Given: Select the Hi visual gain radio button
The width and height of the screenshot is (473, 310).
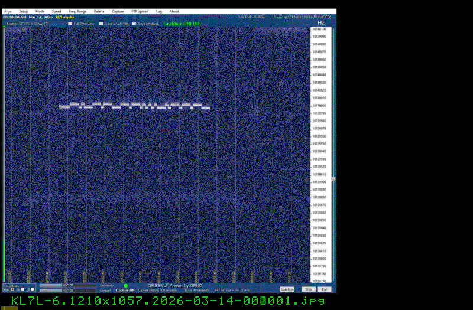Looking at the screenshot, I should [x=33, y=289].
